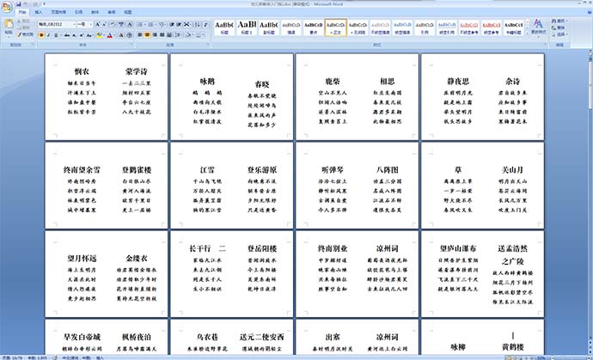This screenshot has width=593, height=360.
Task: Open paragraph shading paint bucket
Action: (x=188, y=35)
